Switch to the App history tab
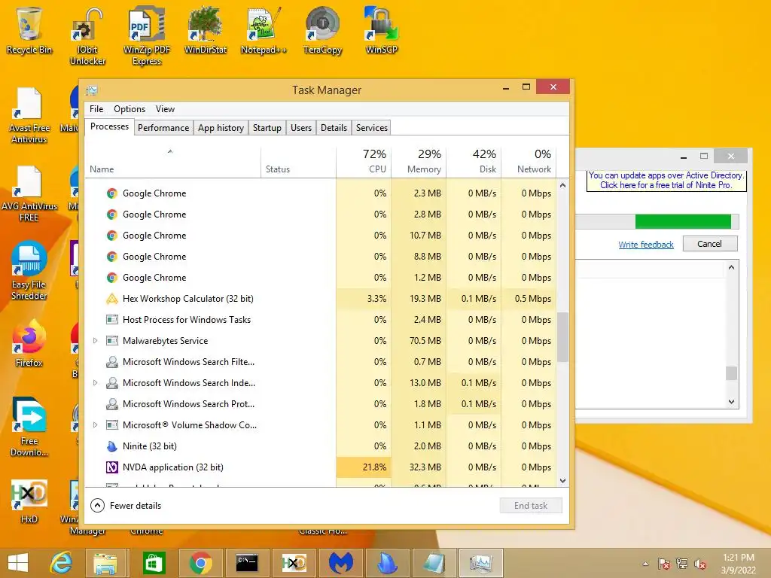 221,128
